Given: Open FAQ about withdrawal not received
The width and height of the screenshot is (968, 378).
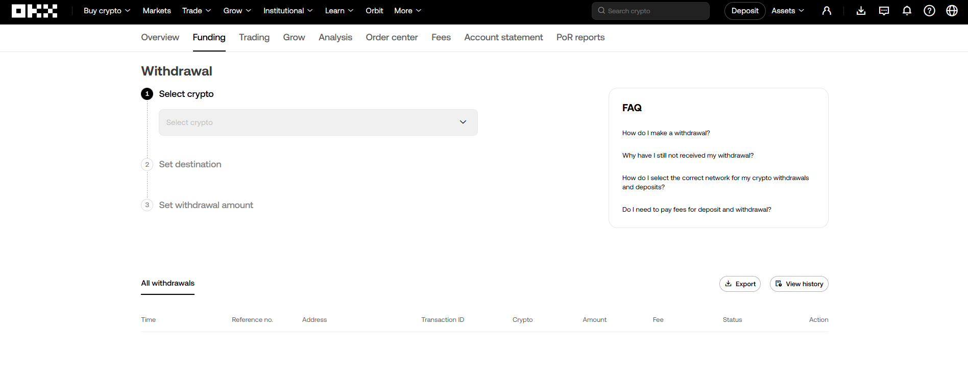Looking at the screenshot, I should pyautogui.click(x=688, y=156).
